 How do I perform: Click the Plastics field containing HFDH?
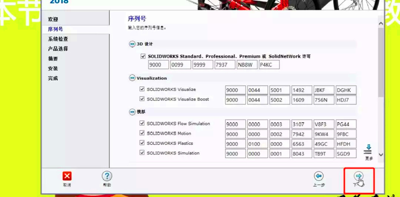tap(346, 144)
